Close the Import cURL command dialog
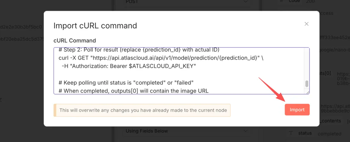 [307, 24]
